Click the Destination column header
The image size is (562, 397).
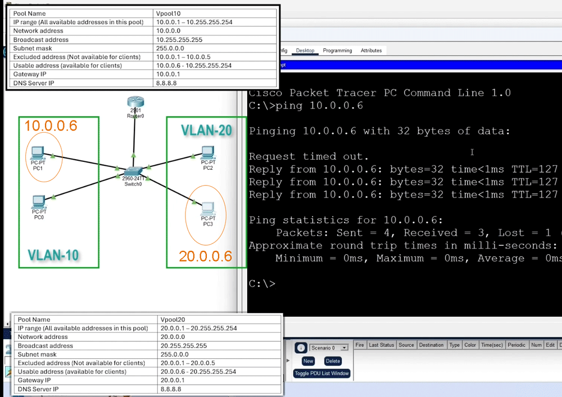tap(431, 345)
